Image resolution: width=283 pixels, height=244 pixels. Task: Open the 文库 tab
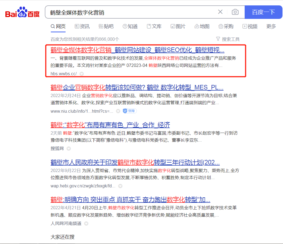tap(154, 26)
